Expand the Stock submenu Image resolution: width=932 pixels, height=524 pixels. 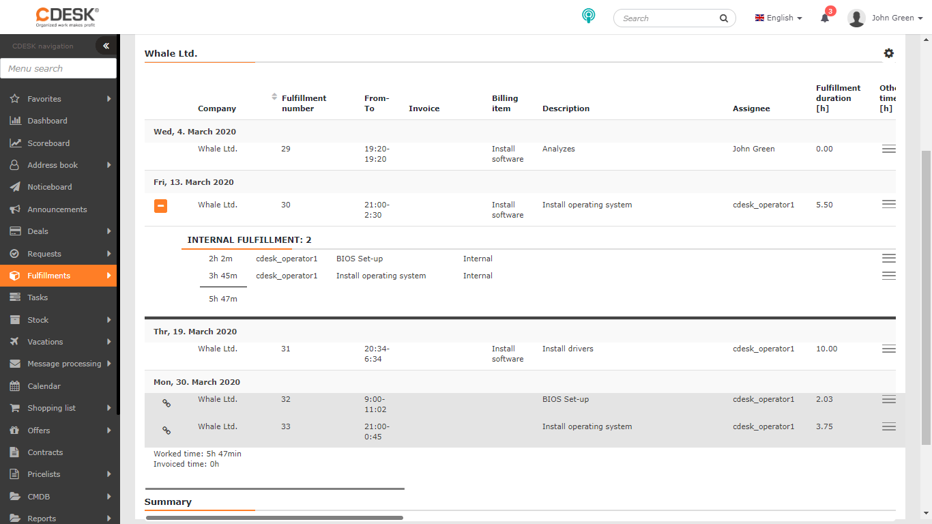click(x=109, y=320)
